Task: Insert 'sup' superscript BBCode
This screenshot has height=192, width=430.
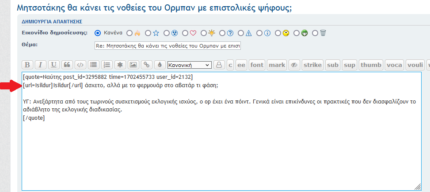Action: (350, 65)
